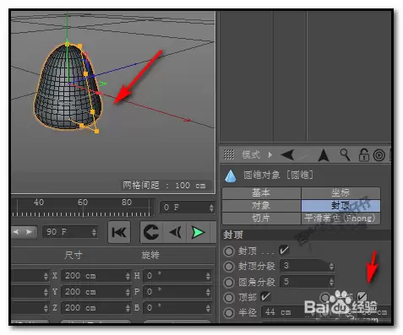
Task: Click the magnifier search icon
Action: pyautogui.click(x=345, y=154)
